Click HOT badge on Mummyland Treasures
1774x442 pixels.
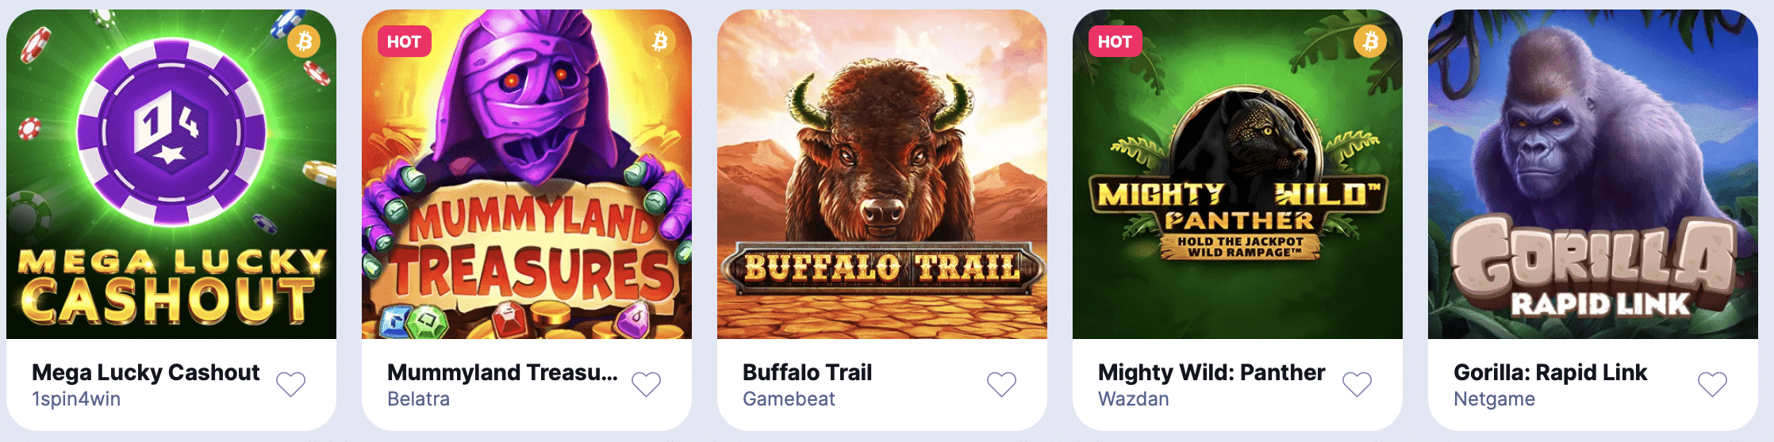tap(404, 41)
